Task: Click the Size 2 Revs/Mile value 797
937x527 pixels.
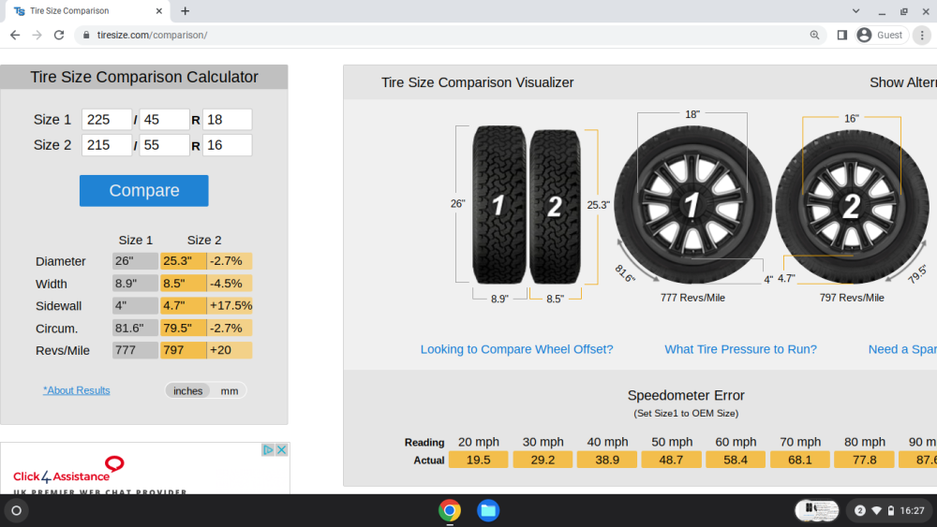Action: click(x=183, y=350)
